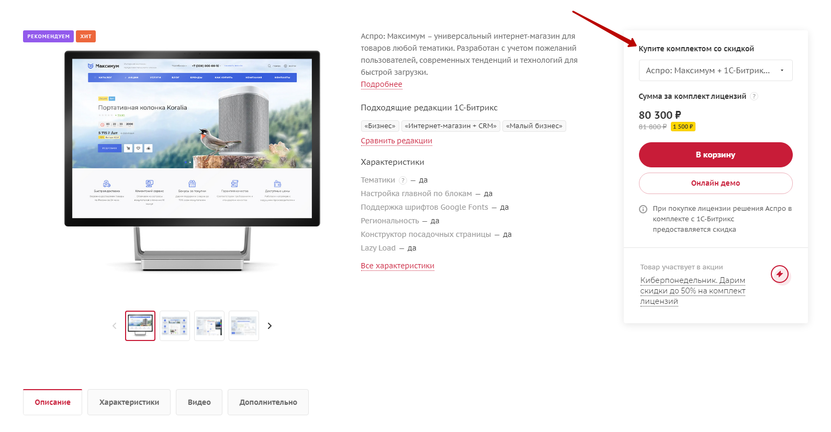Click the «Бизнес» edition tag
Viewport: 831px width, 432px height.
pos(380,126)
